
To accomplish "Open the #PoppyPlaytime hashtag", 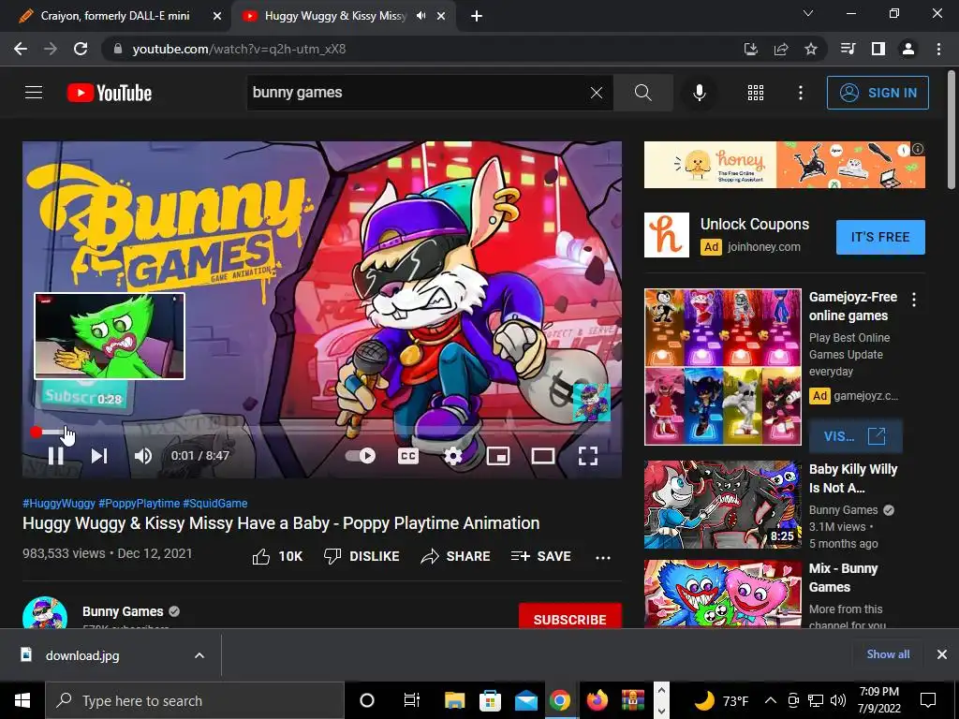I will point(139,503).
